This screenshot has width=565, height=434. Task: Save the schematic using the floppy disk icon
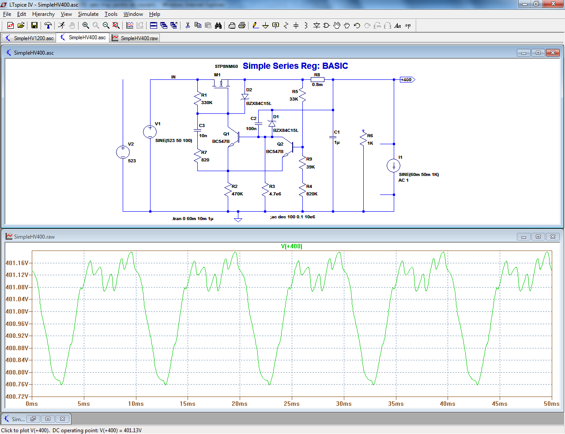click(34, 26)
